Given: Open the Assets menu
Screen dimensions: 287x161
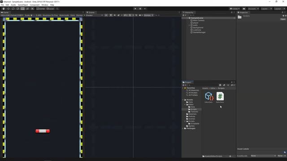Looking at the screenshot, I should 13,5.
